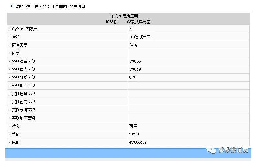
Task: Click the shared area value 8.37
Action: point(133,77)
